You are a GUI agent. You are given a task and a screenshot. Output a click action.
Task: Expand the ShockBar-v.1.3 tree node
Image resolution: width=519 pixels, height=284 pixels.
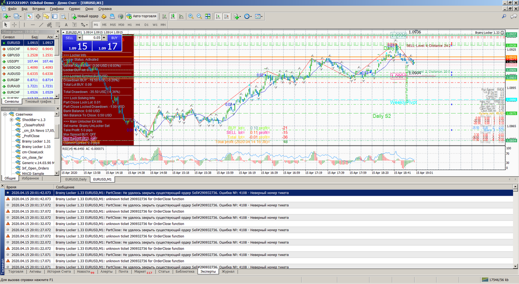(12, 120)
